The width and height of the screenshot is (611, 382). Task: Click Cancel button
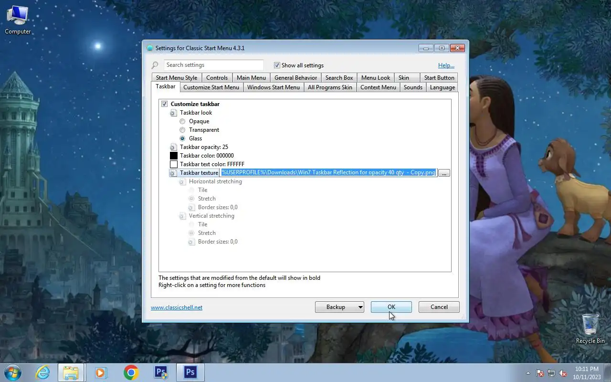[439, 307]
